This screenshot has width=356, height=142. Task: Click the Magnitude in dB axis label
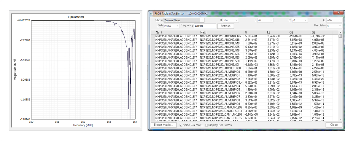(x=15, y=69)
